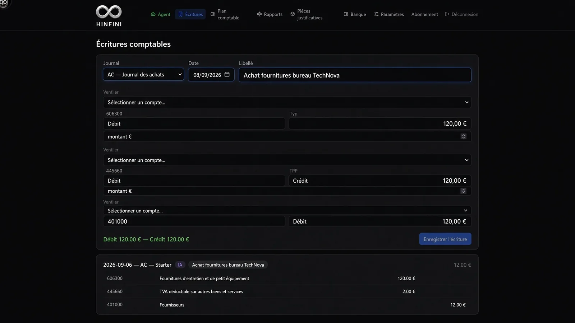Click the 401000 account field

coord(194,221)
